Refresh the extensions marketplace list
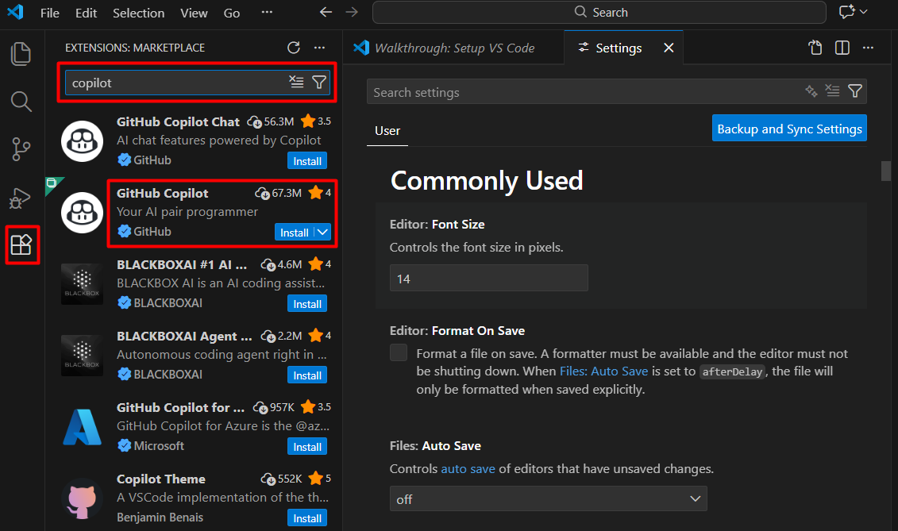The height and width of the screenshot is (531, 898). coord(293,48)
